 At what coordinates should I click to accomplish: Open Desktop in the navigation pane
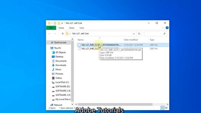coord(59,56)
